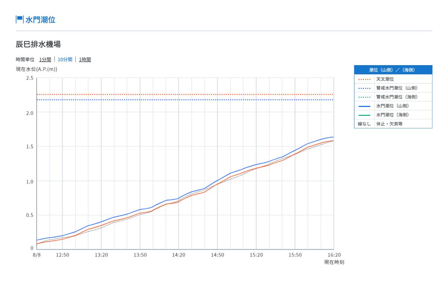
Task: Click the 線なし legend entry
Action: pyautogui.click(x=364, y=124)
